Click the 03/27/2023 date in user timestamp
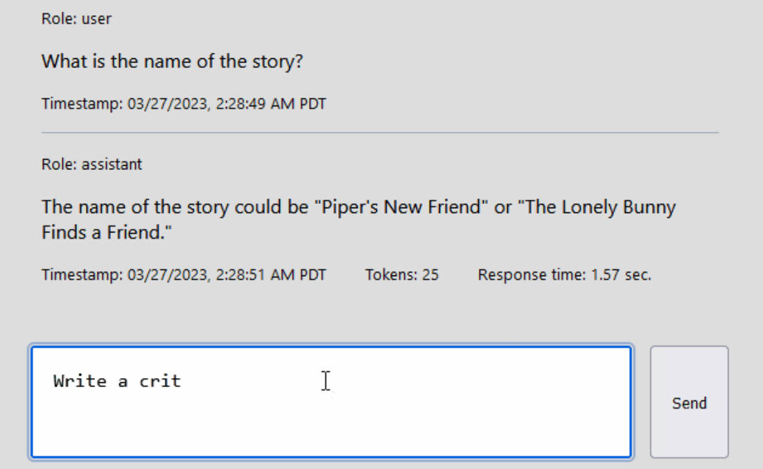763x469 pixels. (x=166, y=104)
